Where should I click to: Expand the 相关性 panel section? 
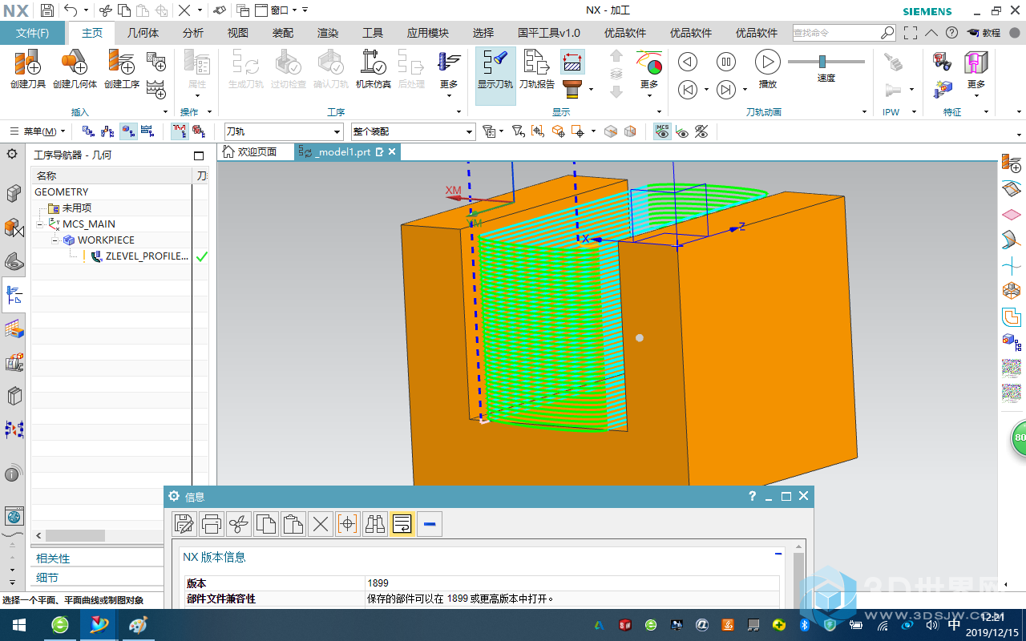pyautogui.click(x=53, y=558)
